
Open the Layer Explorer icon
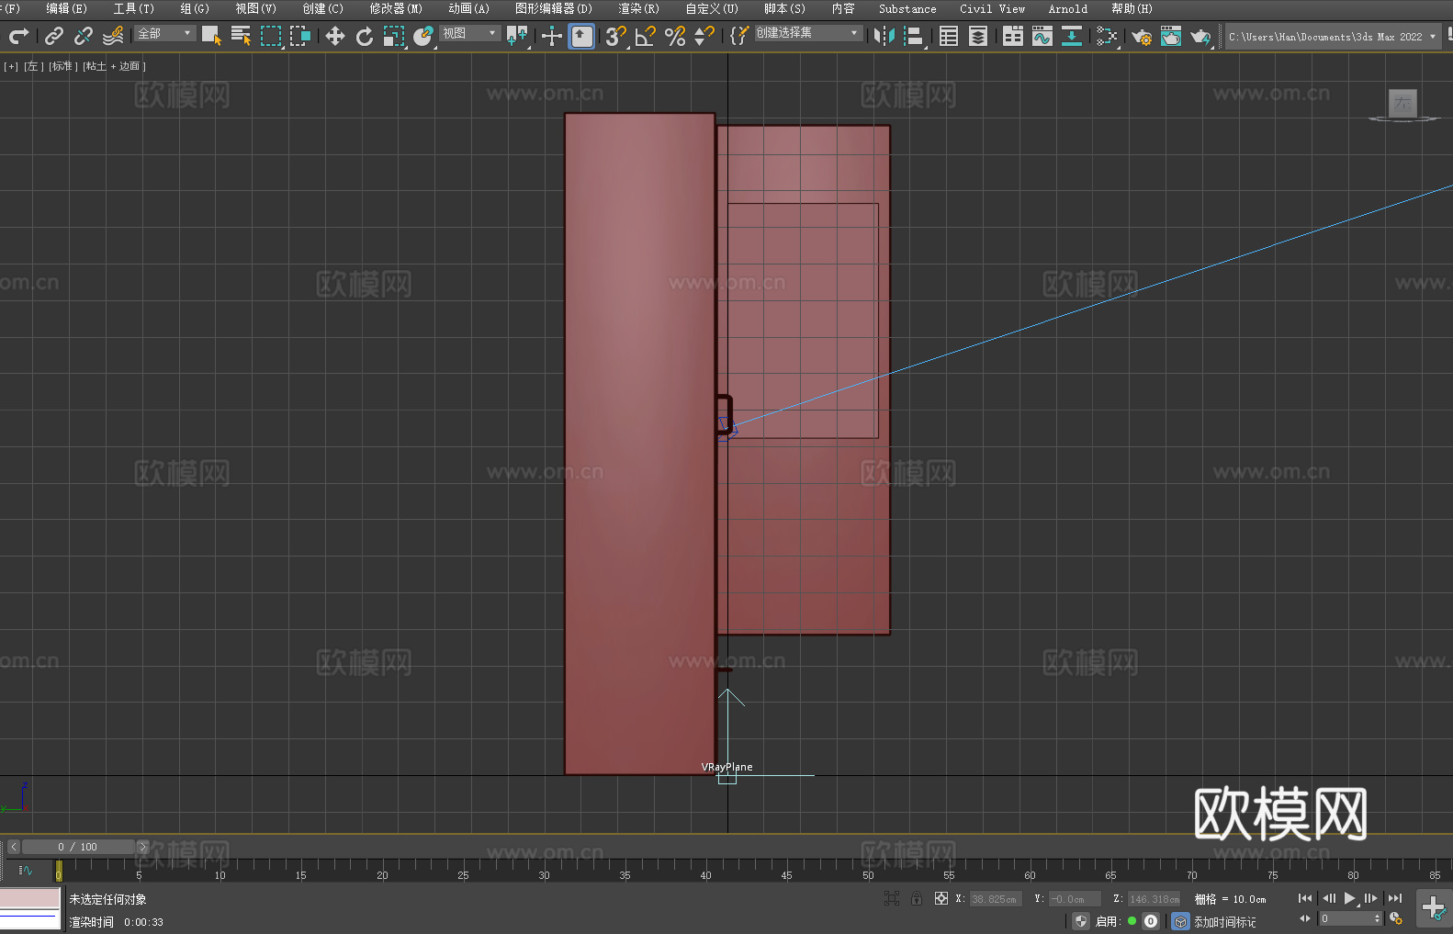(978, 36)
